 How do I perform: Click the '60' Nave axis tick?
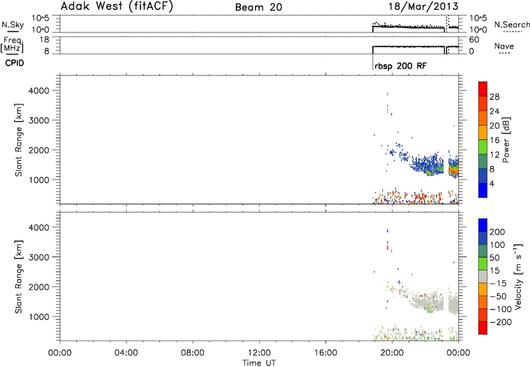coord(474,40)
